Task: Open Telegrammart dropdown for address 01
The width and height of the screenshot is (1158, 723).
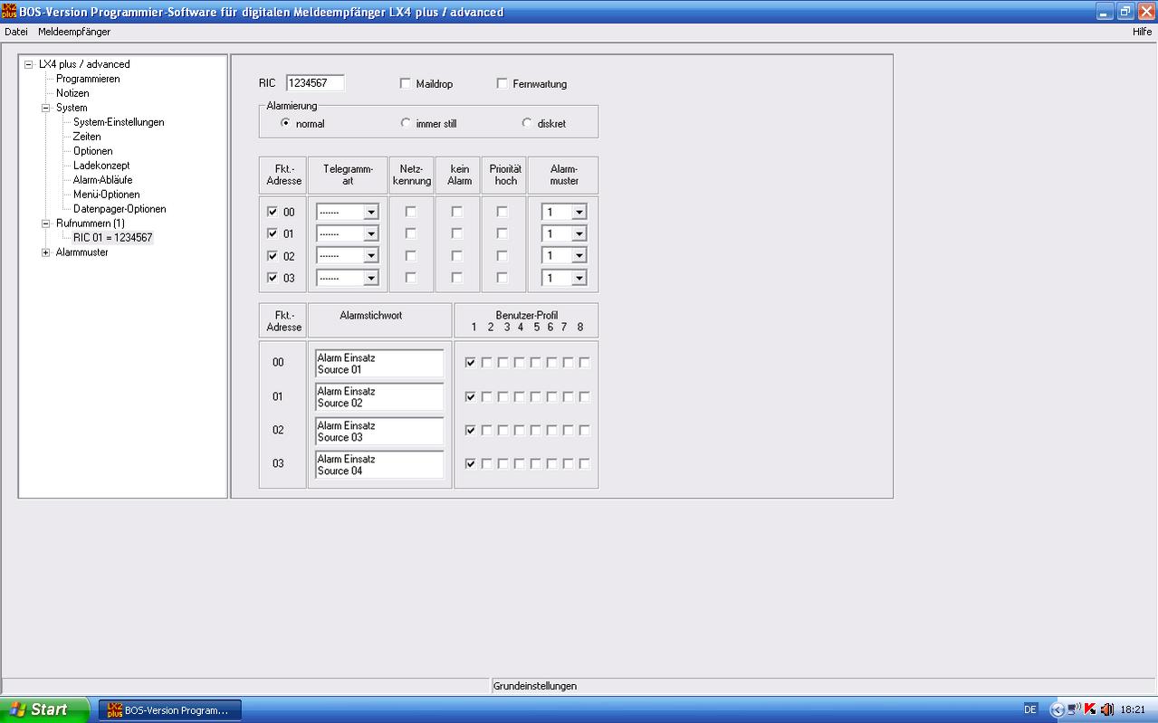Action: [370, 233]
